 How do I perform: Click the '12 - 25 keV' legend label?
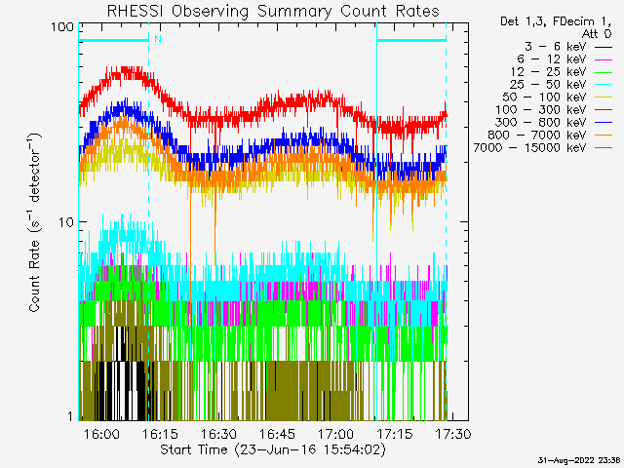click(548, 72)
